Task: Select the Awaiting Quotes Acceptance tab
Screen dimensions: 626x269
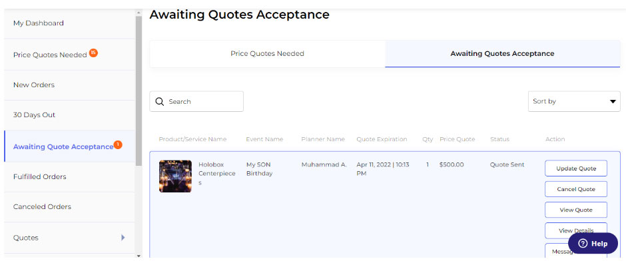Action: tap(502, 54)
